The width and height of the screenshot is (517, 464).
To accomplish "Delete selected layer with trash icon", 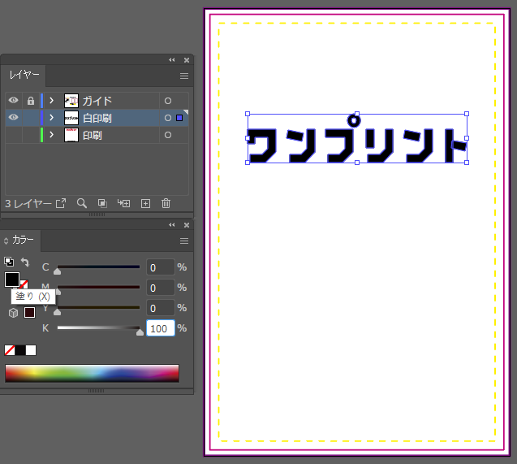I will [x=166, y=203].
